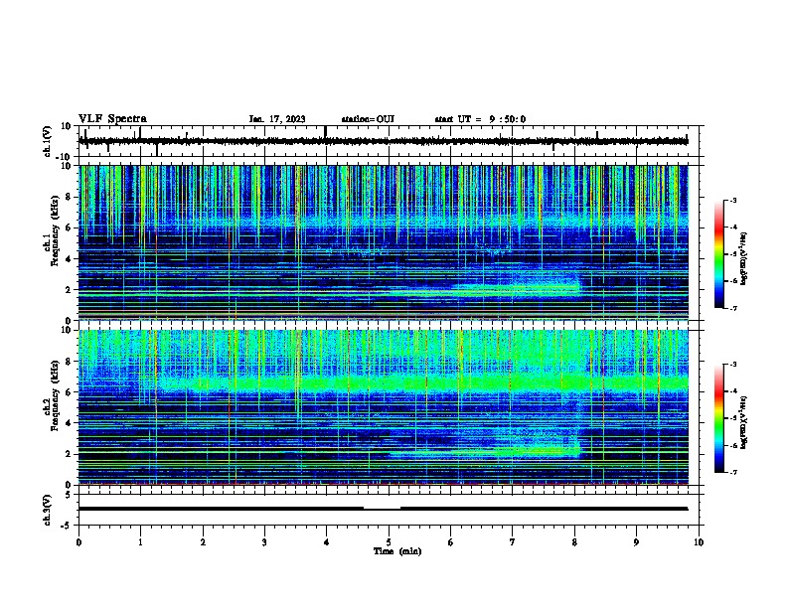
Task: Click the "VLF Spectra" title text
Action: pos(112,119)
